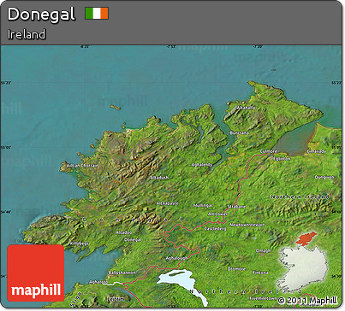Click the 2011 Maphill copyright text

[x=307, y=301]
